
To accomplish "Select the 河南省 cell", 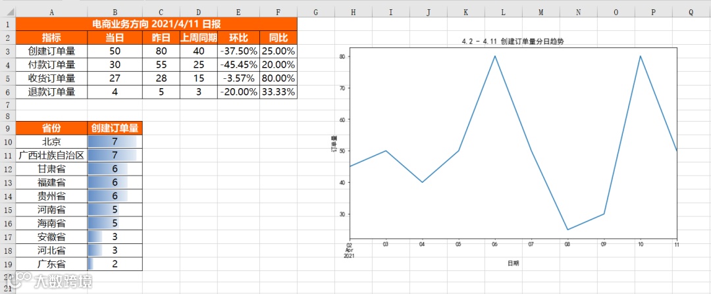I will [x=52, y=210].
